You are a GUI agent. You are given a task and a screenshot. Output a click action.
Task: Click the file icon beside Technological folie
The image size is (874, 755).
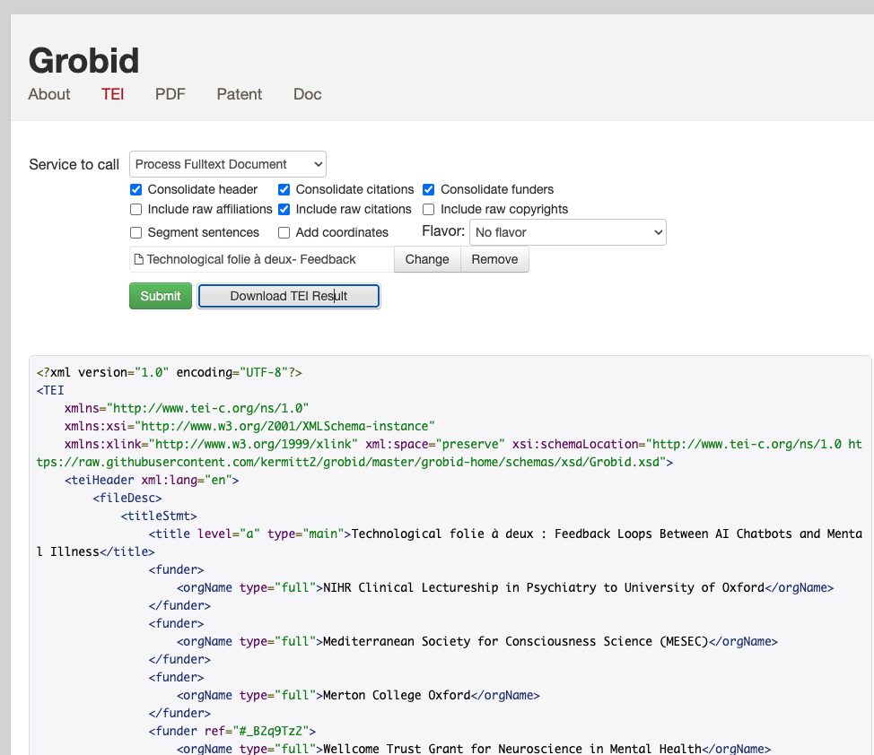[x=139, y=260]
